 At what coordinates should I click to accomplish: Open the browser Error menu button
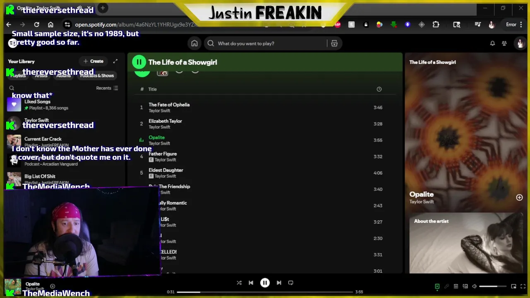coord(514,24)
